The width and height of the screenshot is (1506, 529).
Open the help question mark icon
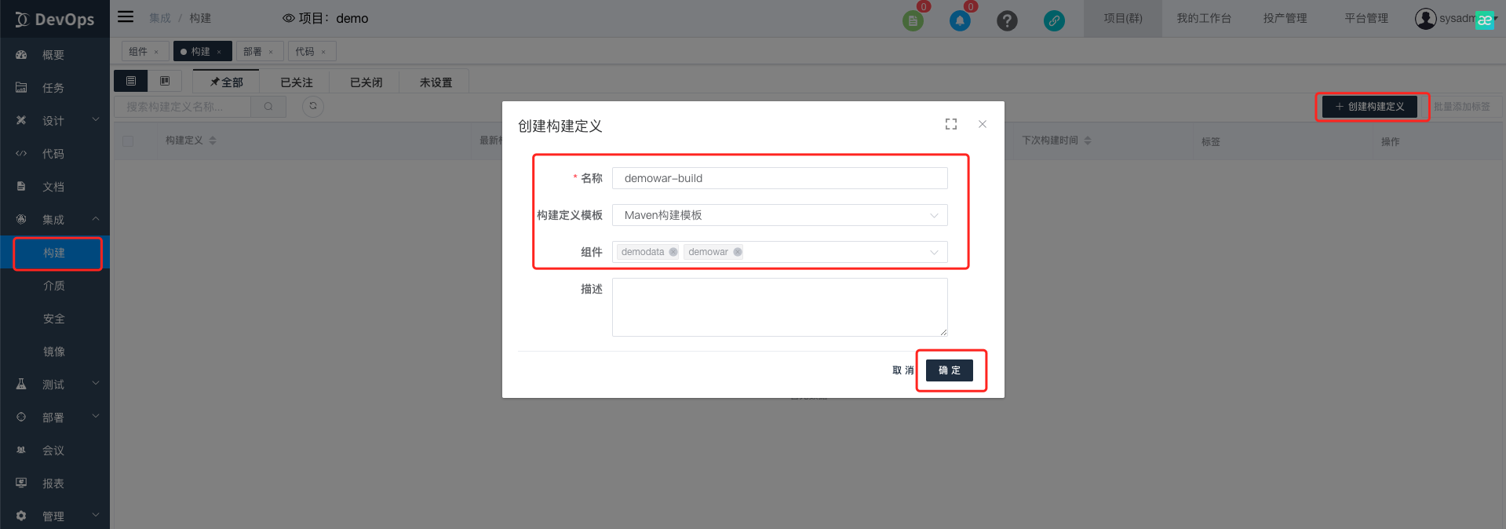(x=1007, y=21)
